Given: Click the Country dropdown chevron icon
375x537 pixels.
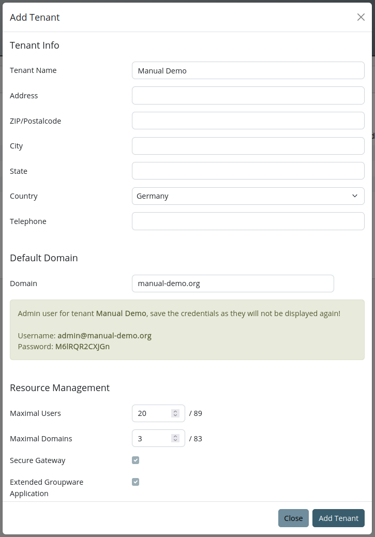Looking at the screenshot, I should [355, 196].
